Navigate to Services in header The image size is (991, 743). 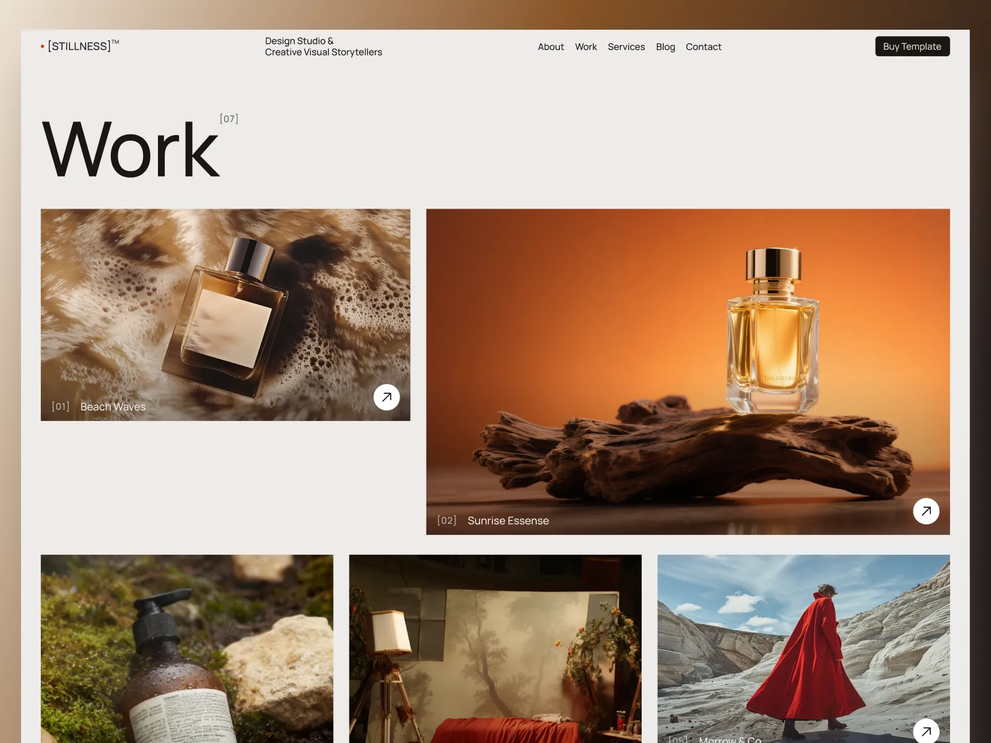(x=626, y=46)
